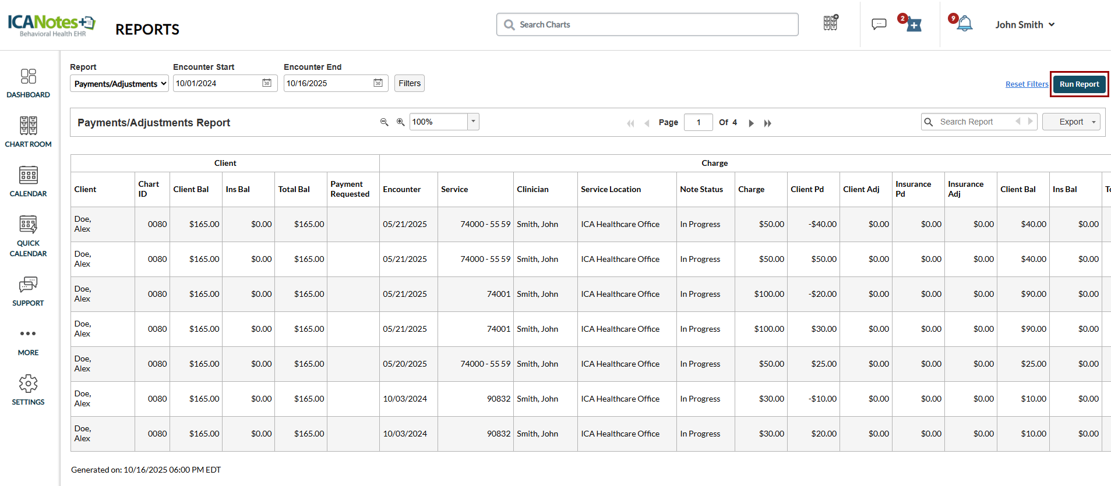The image size is (1111, 486).
Task: Click the Reset Filters link
Action: click(1027, 84)
